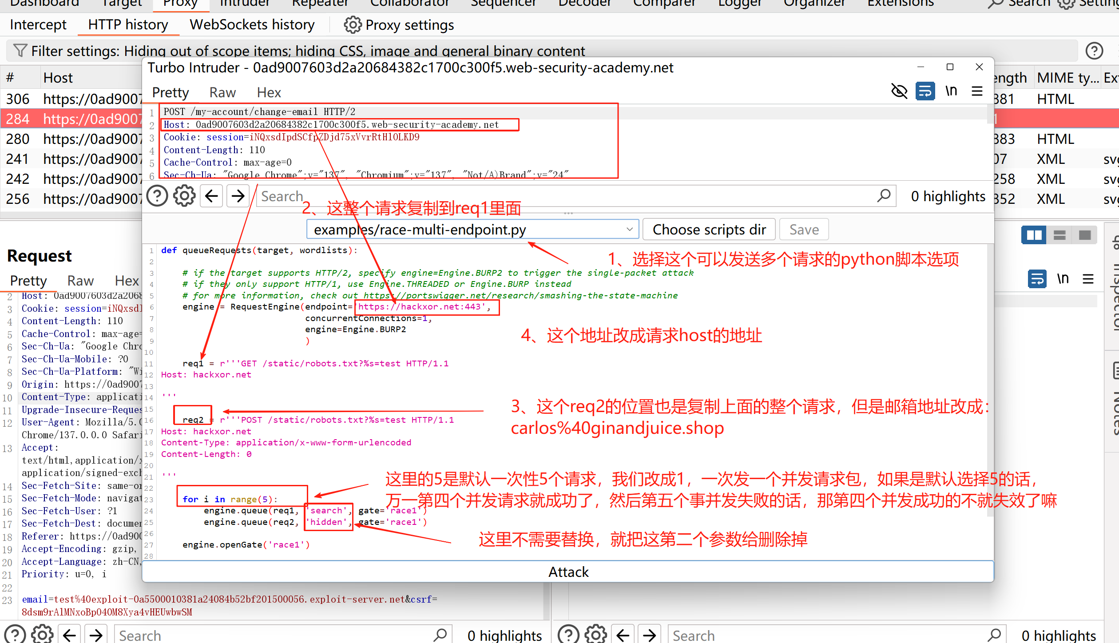Screen dimensions: 1119x643
Task: Open search settings gear in Turbo Intruder
Action: click(x=184, y=196)
